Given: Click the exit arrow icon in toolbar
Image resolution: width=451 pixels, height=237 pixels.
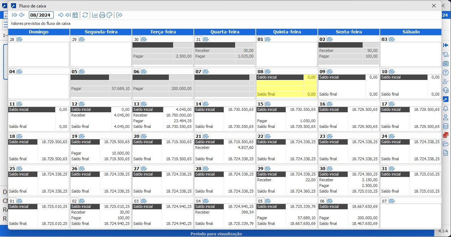Looking at the screenshot, I should (x=119, y=15).
